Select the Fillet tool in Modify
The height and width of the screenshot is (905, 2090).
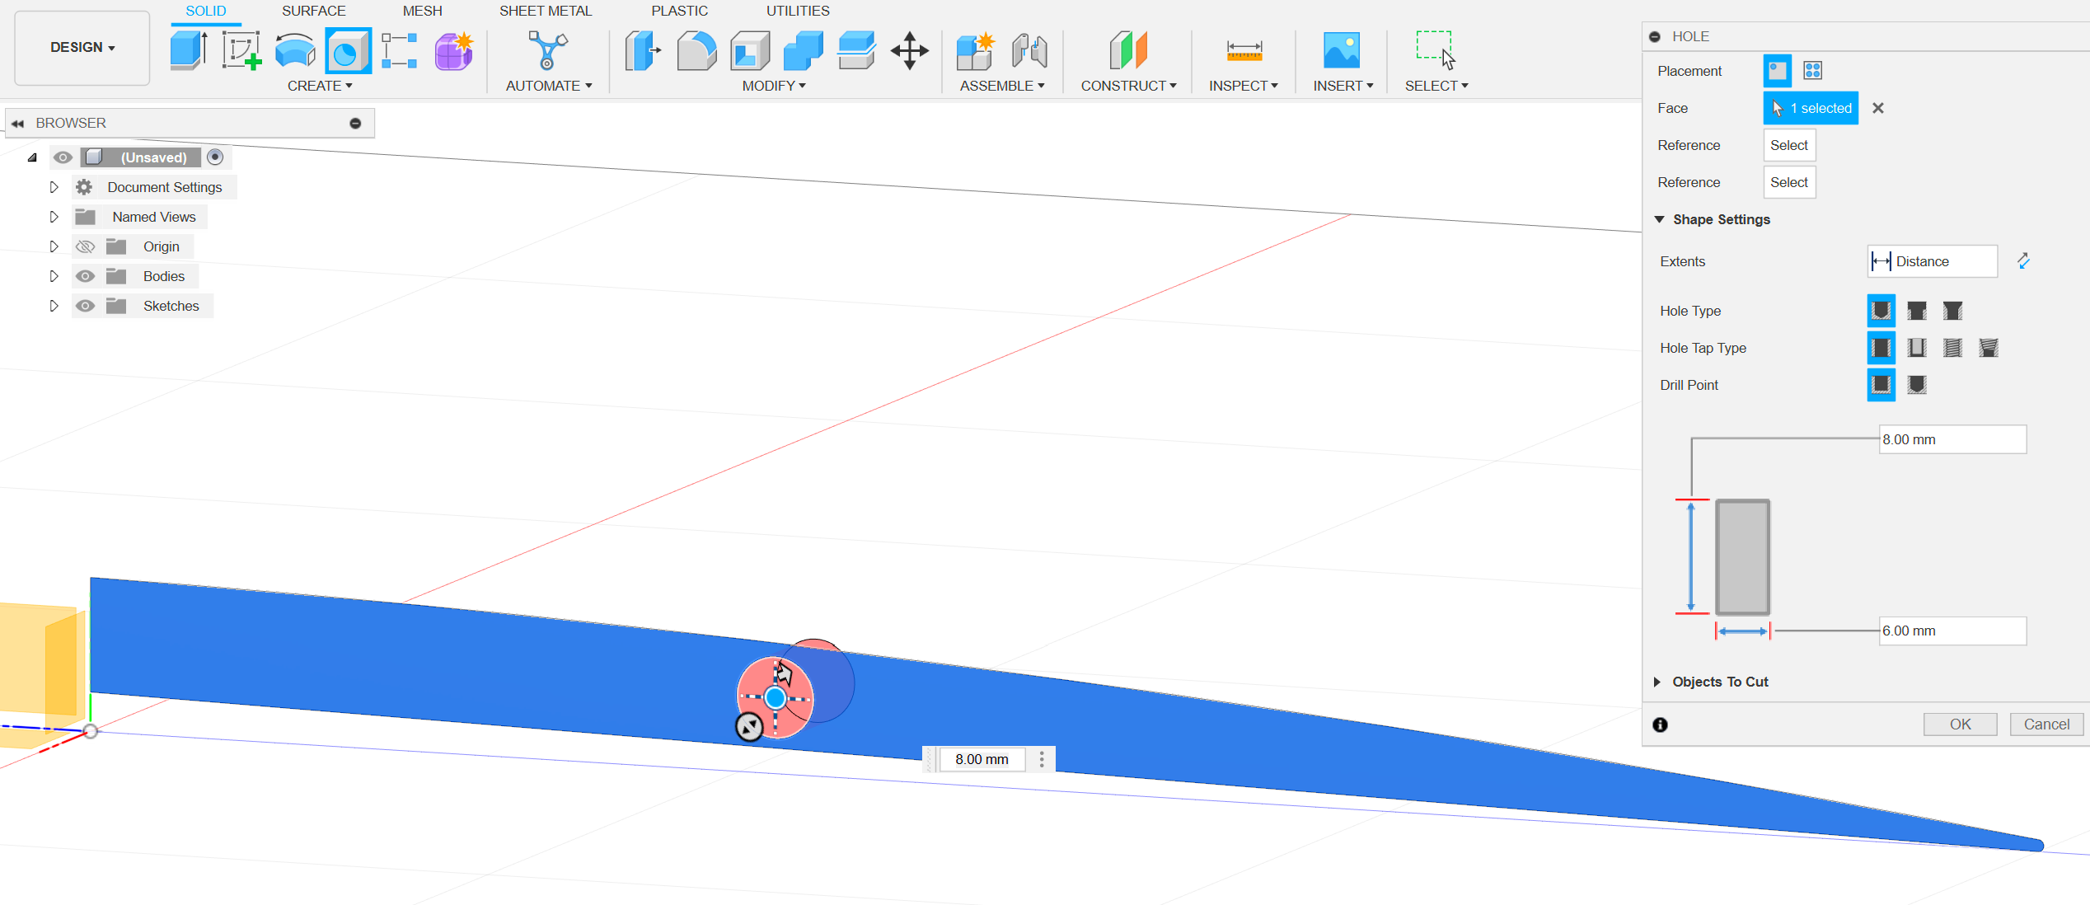(x=696, y=49)
